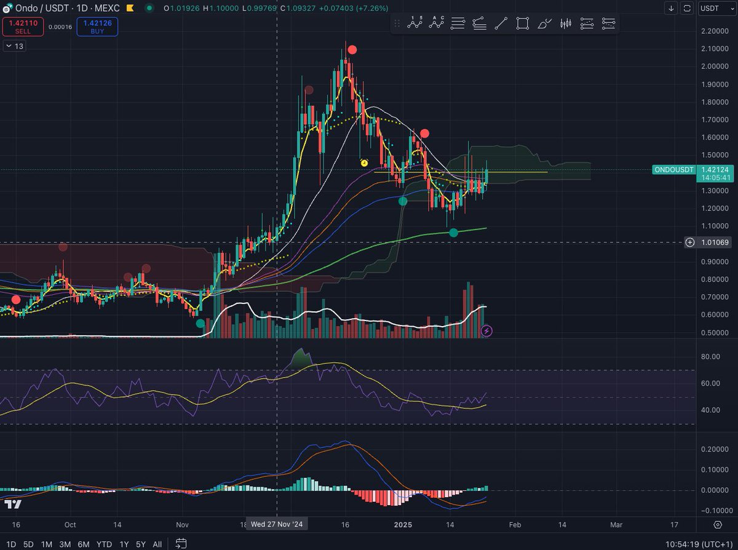Select the brush drawing tool

[544, 23]
